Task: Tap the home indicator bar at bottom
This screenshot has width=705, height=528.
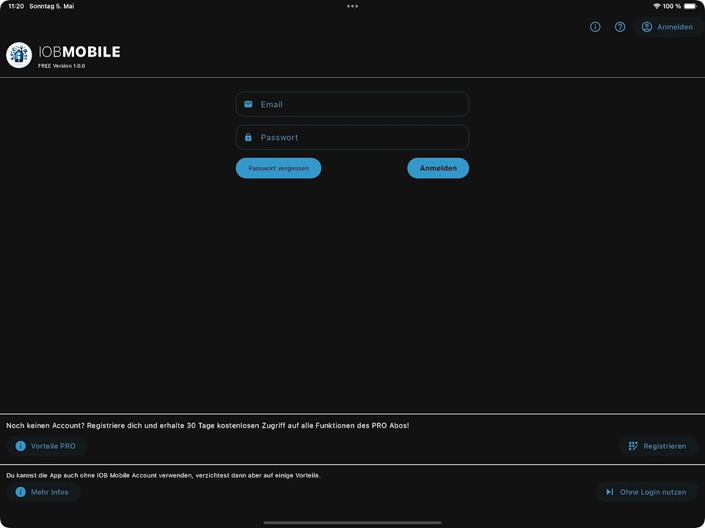Action: tap(352, 522)
